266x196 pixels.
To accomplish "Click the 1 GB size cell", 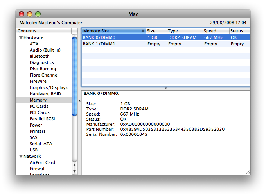I will coord(152,37).
